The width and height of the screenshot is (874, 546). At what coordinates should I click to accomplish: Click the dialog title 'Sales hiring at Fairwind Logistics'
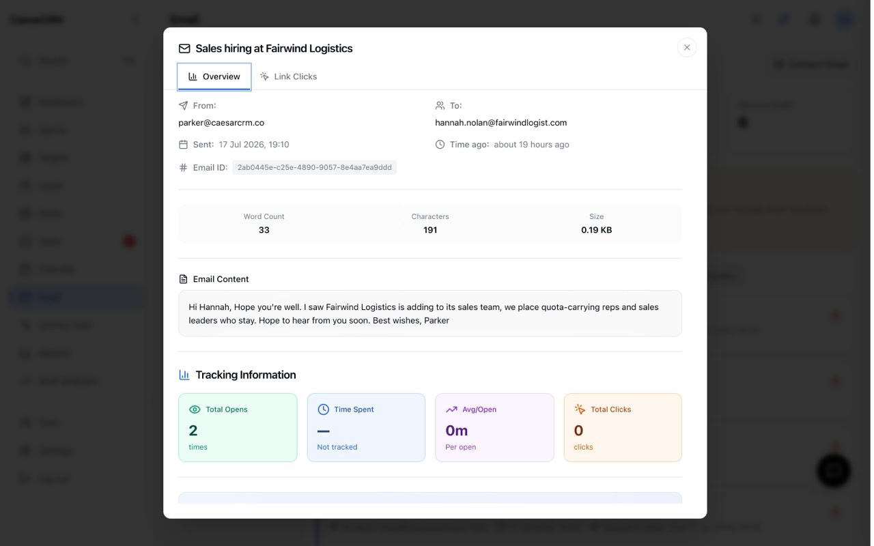274,48
